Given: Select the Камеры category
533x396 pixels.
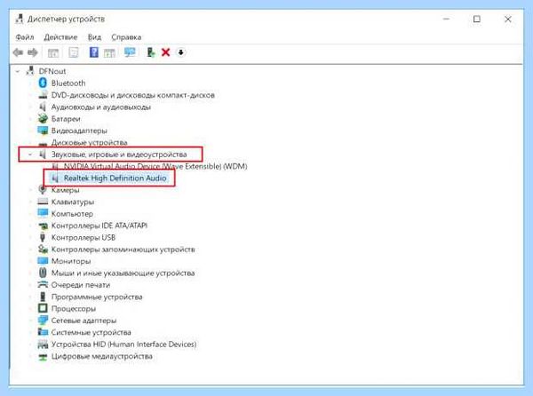Looking at the screenshot, I should (x=65, y=190).
